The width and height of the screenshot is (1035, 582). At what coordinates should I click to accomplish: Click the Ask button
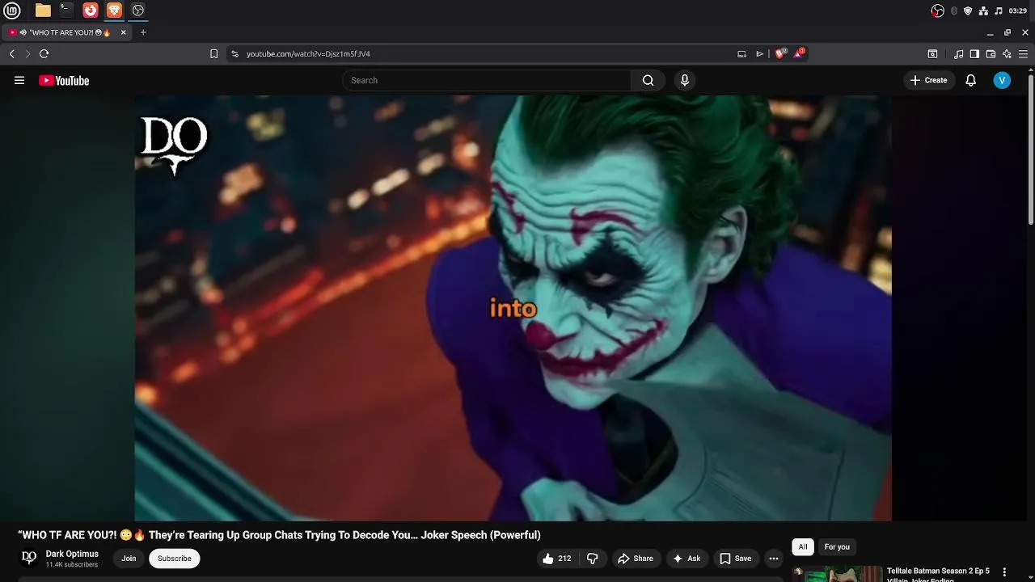point(686,559)
